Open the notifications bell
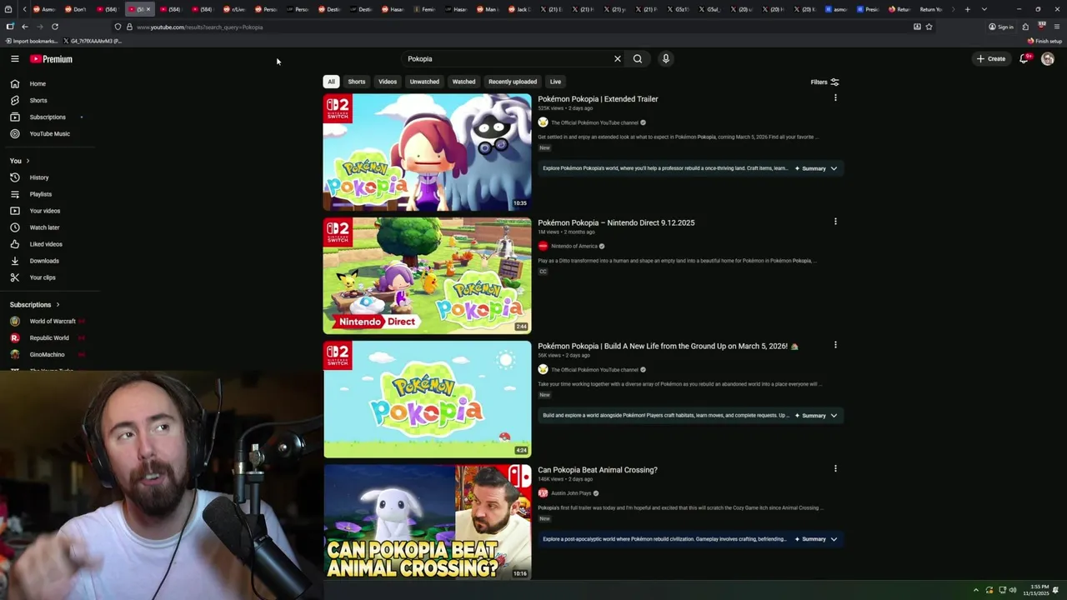 [1024, 59]
